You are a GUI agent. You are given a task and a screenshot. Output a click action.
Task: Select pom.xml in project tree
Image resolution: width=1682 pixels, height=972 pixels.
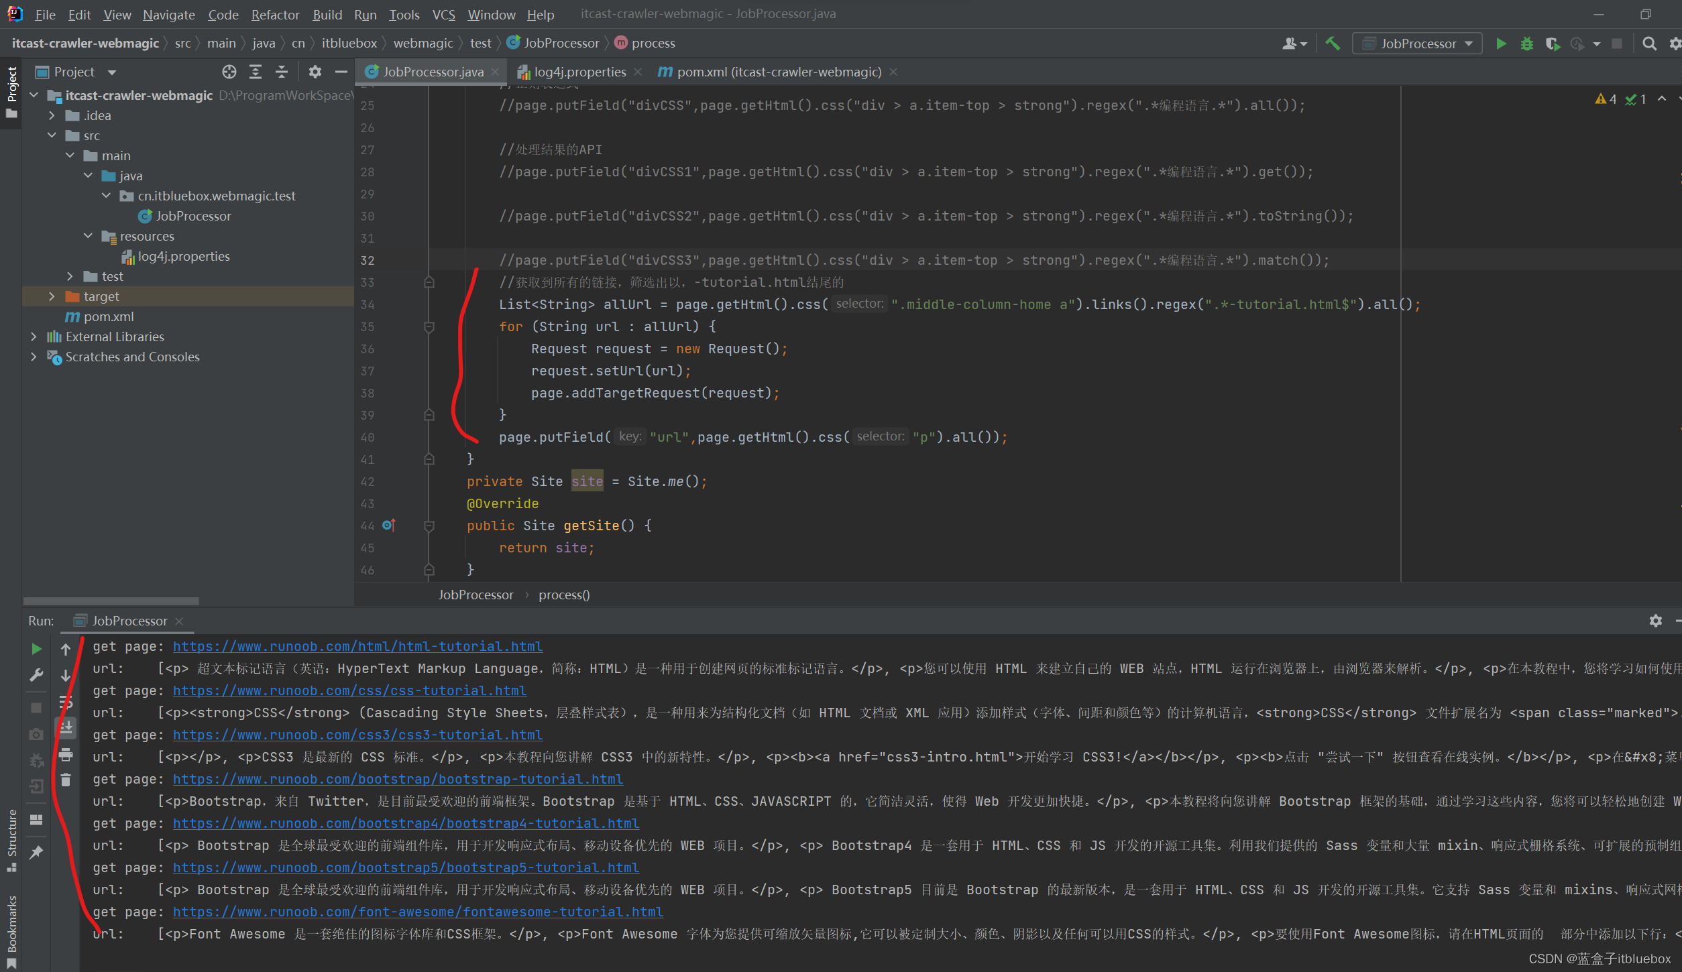tap(108, 316)
